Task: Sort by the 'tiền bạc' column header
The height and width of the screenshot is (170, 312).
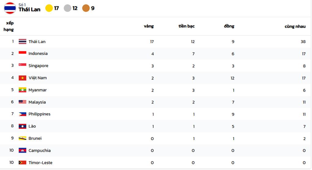Action: (187, 26)
